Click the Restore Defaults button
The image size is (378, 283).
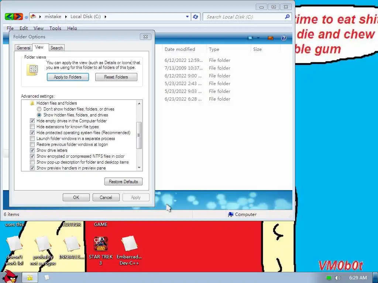coord(123,181)
